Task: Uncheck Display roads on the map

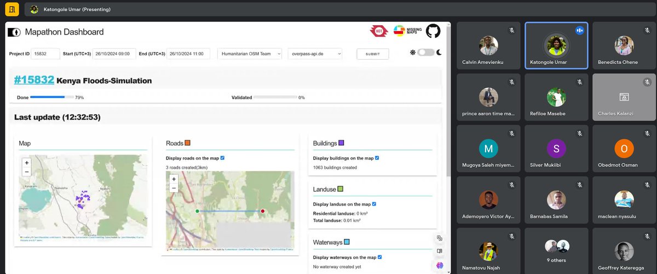Action: coord(222,158)
